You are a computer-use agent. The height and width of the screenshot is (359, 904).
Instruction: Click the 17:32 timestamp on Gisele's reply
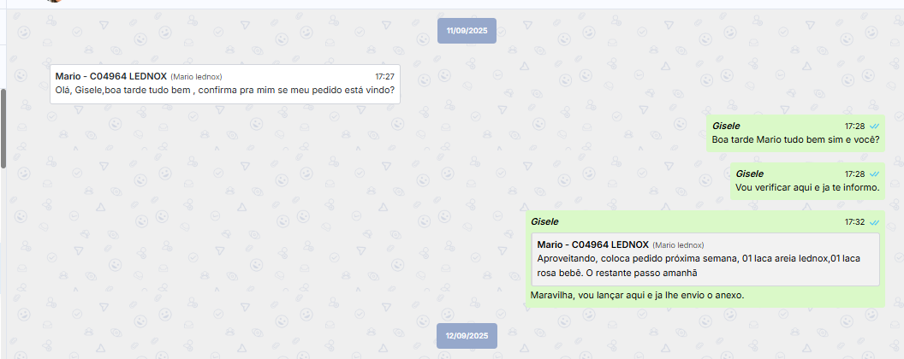[x=855, y=222]
